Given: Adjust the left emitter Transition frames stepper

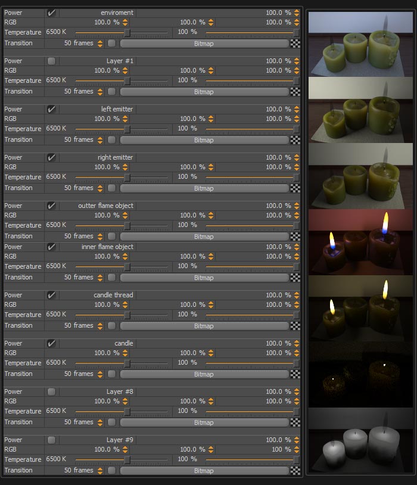Looking at the screenshot, I should (x=100, y=140).
